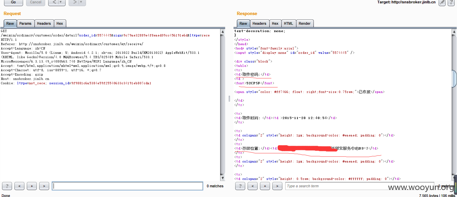Click the Accept-Encoding: gzip line
This screenshot has height=197, width=457.
[22, 74]
